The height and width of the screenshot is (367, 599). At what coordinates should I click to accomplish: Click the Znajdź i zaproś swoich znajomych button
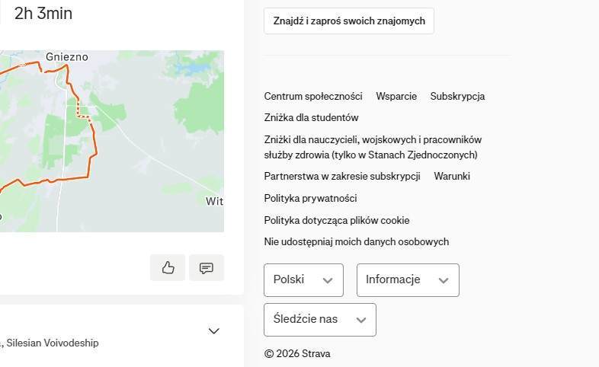coord(349,21)
